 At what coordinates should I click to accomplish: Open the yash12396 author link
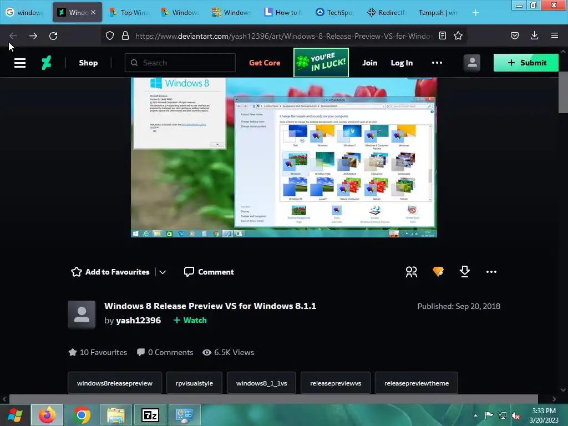pos(138,321)
